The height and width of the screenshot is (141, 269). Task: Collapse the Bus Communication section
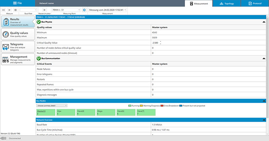point(264,59)
